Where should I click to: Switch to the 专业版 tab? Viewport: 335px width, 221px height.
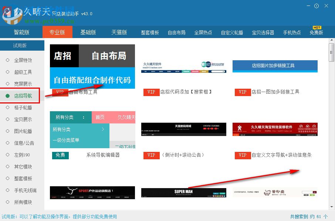[x=57, y=32]
